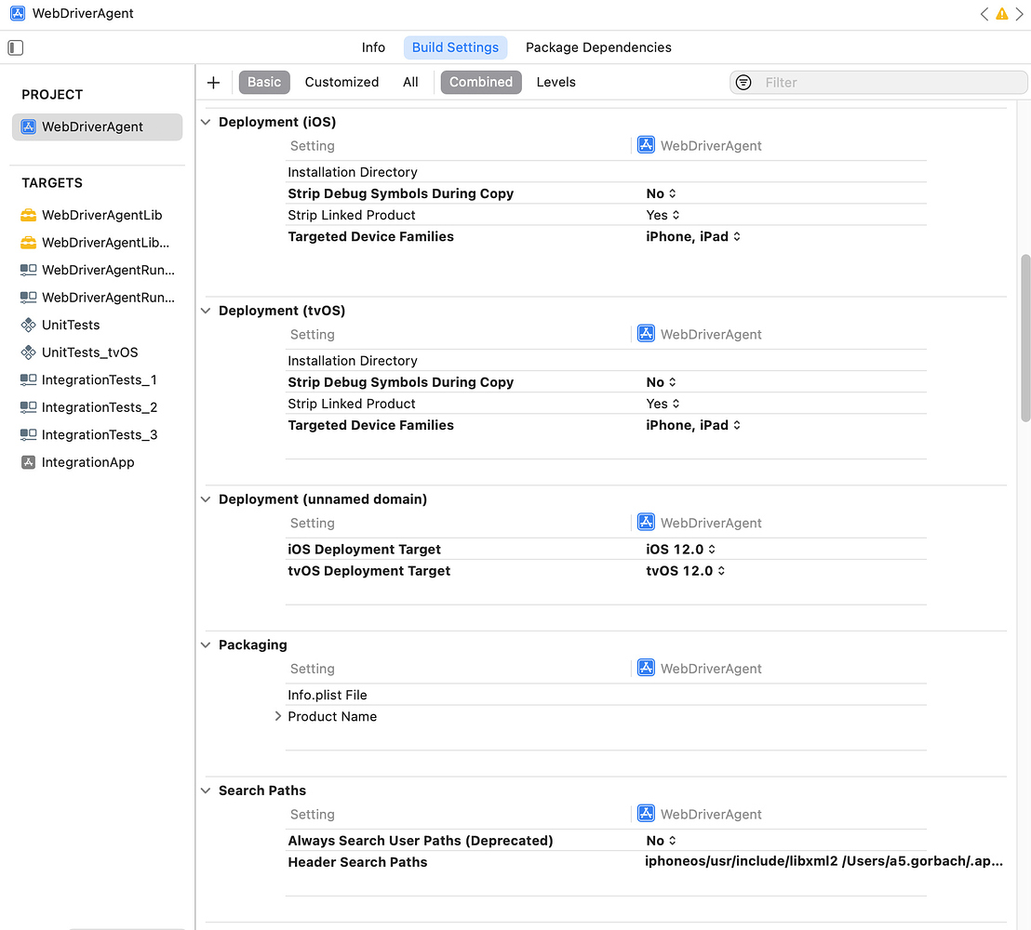Click the filter icon in search field

(743, 83)
